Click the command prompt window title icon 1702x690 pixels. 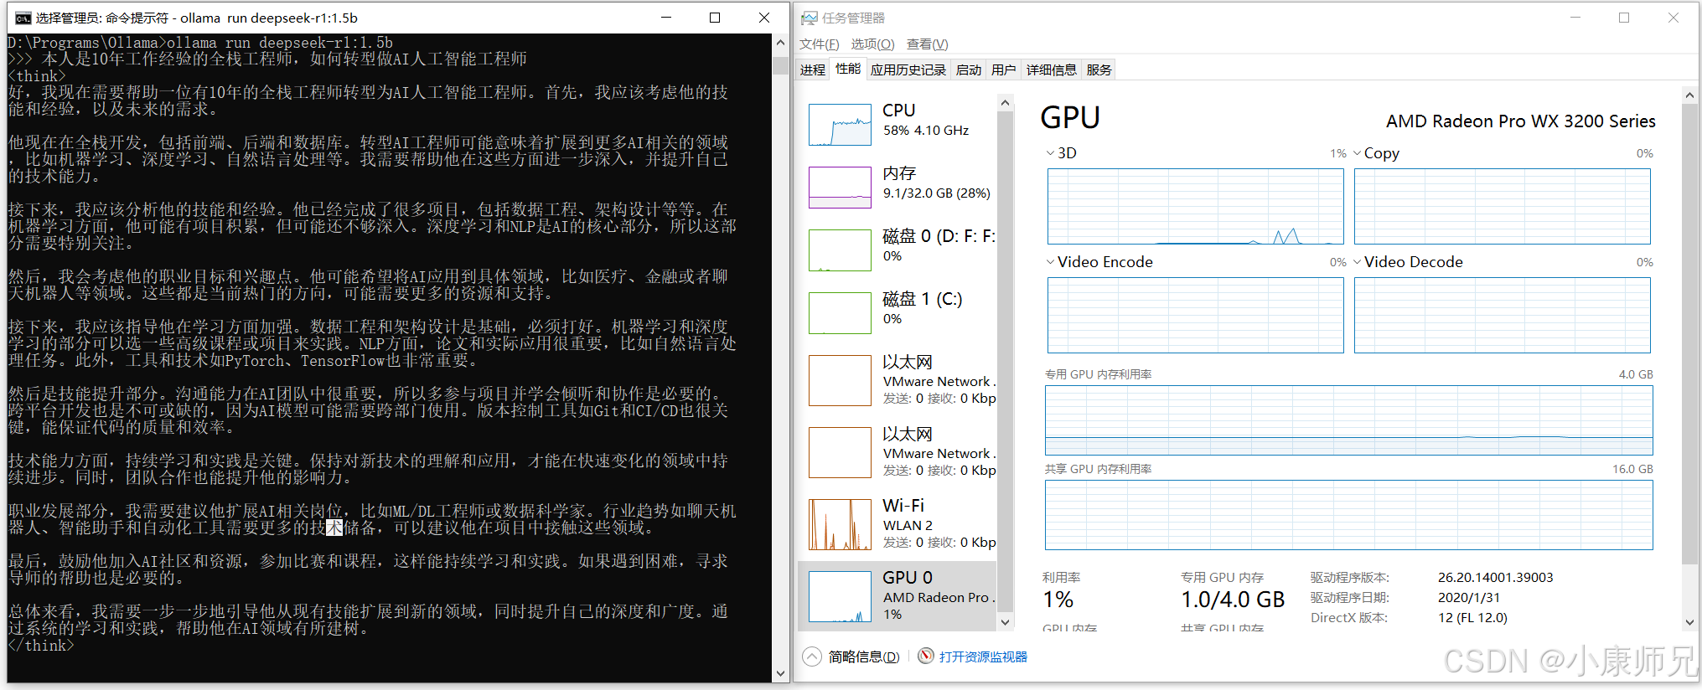(x=23, y=18)
